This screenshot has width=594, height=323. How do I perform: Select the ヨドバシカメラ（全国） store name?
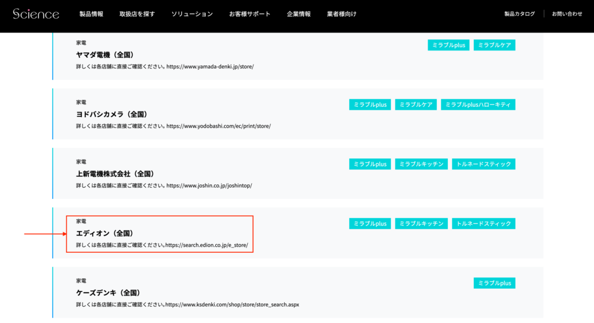tap(112, 114)
